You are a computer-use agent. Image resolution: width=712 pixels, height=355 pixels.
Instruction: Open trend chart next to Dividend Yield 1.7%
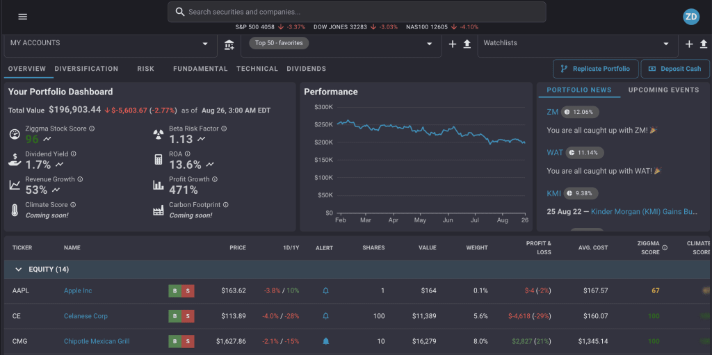(x=59, y=165)
